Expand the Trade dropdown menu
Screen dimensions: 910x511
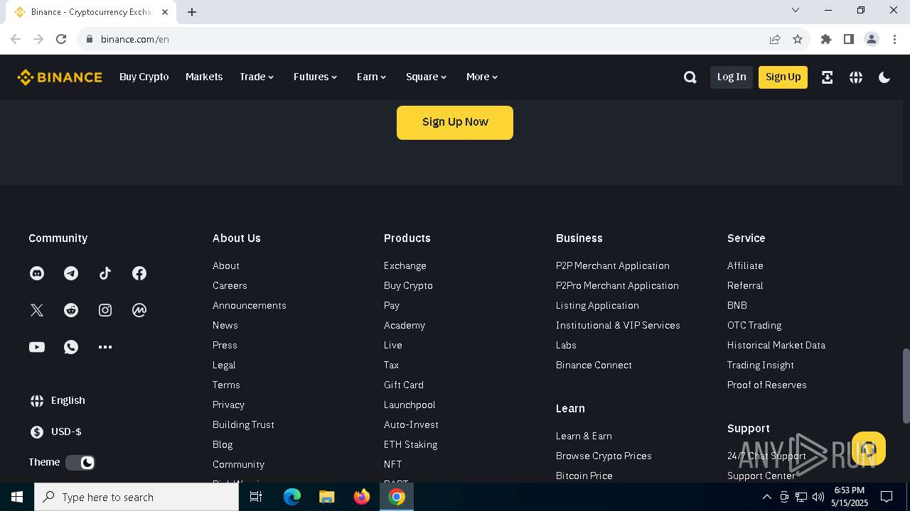(257, 77)
